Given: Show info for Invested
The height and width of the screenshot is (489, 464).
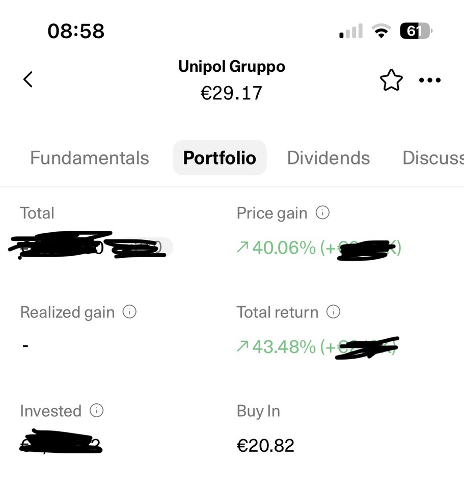Looking at the screenshot, I should tap(97, 411).
